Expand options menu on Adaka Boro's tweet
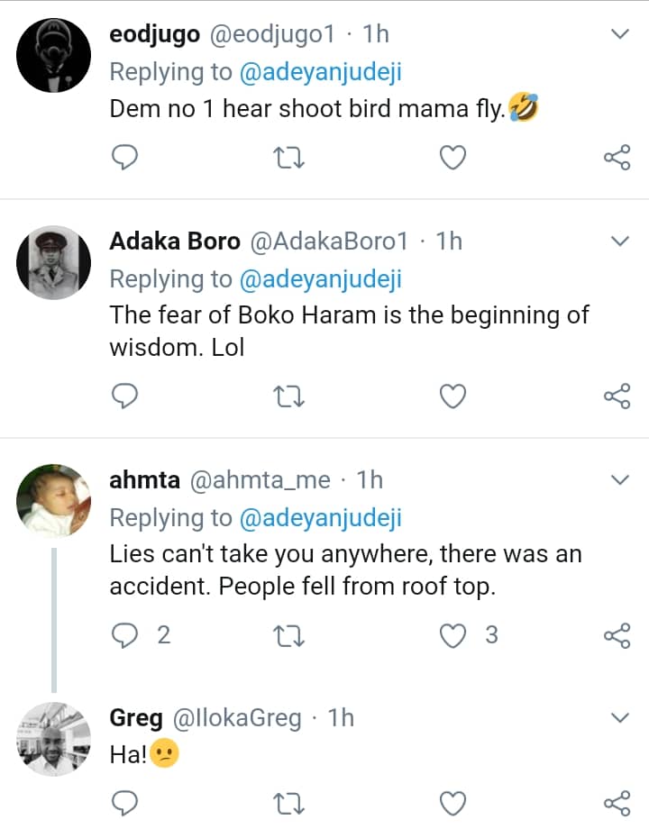649x838 pixels. (x=619, y=241)
